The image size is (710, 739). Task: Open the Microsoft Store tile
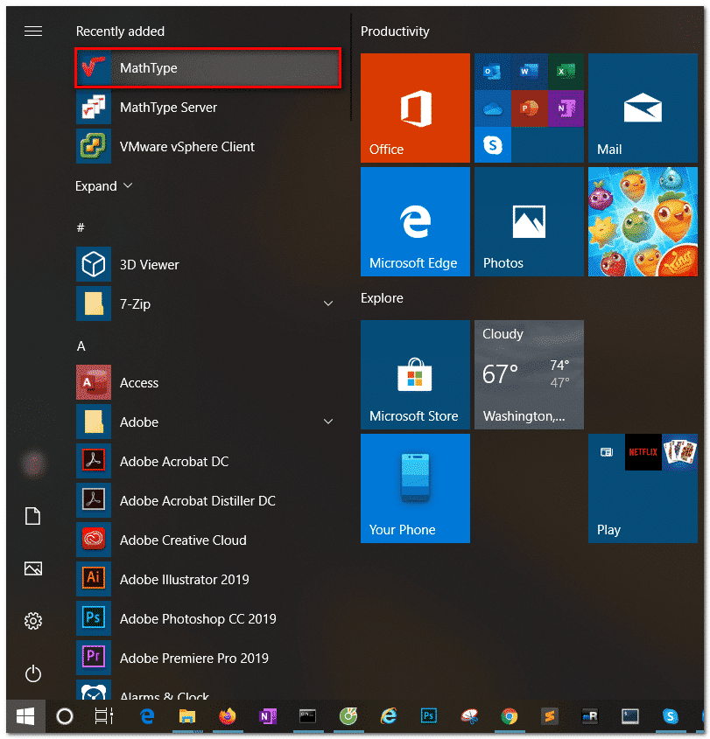pos(415,374)
